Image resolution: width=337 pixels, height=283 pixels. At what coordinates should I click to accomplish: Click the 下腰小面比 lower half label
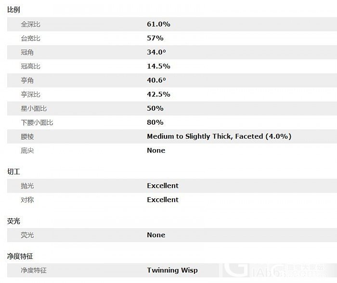[37, 122]
